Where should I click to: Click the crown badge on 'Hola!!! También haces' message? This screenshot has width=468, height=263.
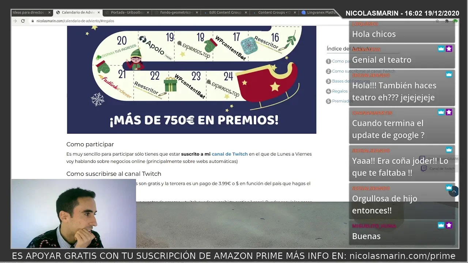click(449, 75)
